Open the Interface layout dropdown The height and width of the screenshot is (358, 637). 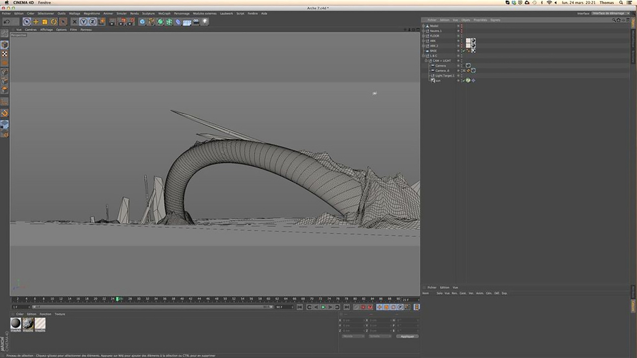[611, 13]
